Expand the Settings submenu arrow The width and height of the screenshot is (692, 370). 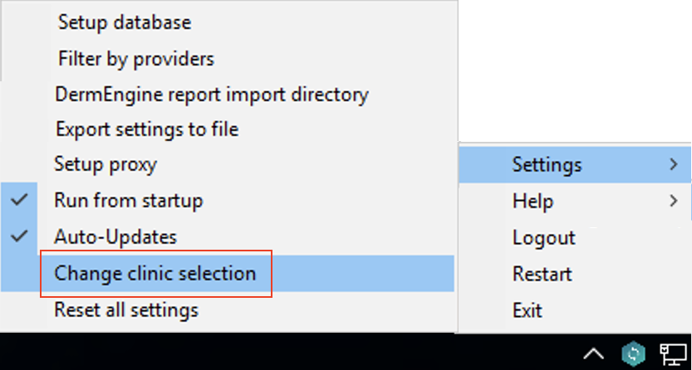673,164
